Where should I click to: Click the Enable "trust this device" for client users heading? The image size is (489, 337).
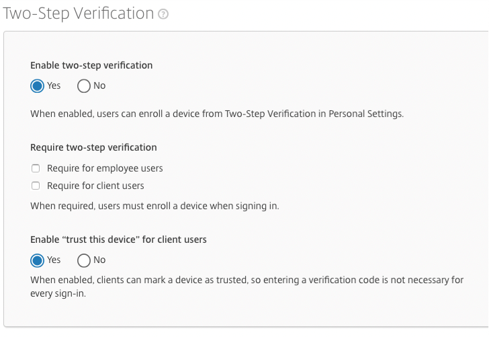click(x=118, y=239)
